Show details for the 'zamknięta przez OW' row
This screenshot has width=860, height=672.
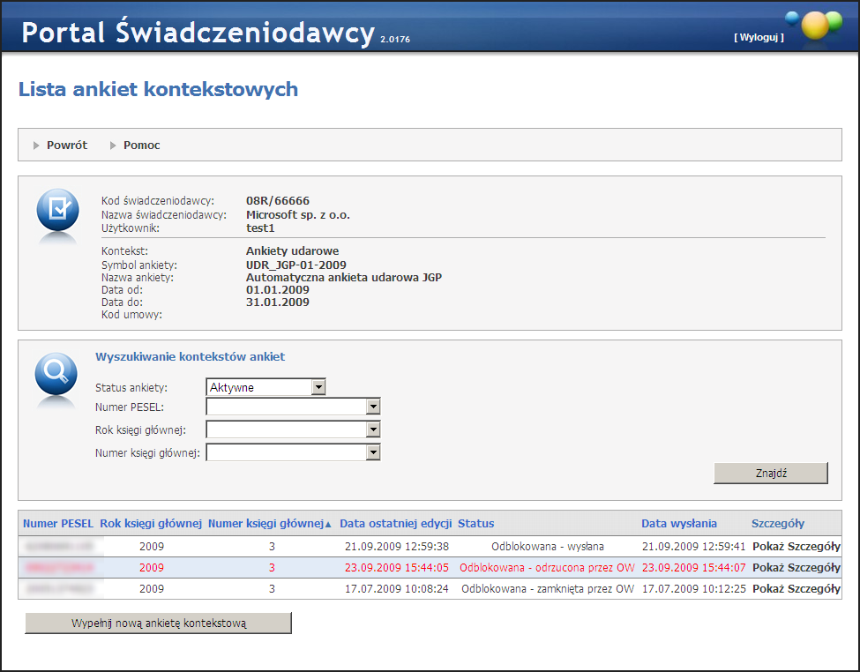coord(796,589)
